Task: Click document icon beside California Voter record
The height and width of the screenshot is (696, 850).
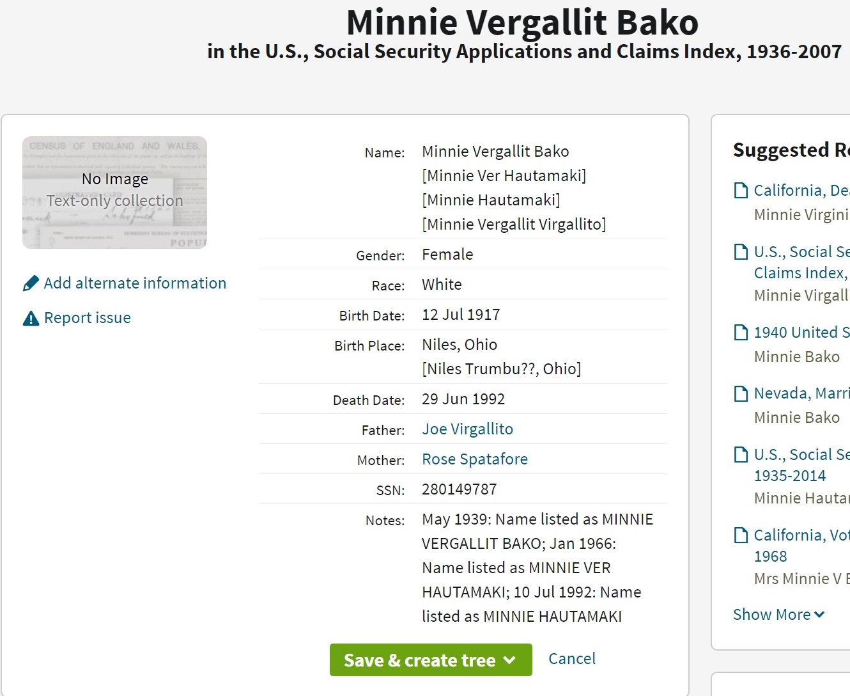Action: pos(741,535)
